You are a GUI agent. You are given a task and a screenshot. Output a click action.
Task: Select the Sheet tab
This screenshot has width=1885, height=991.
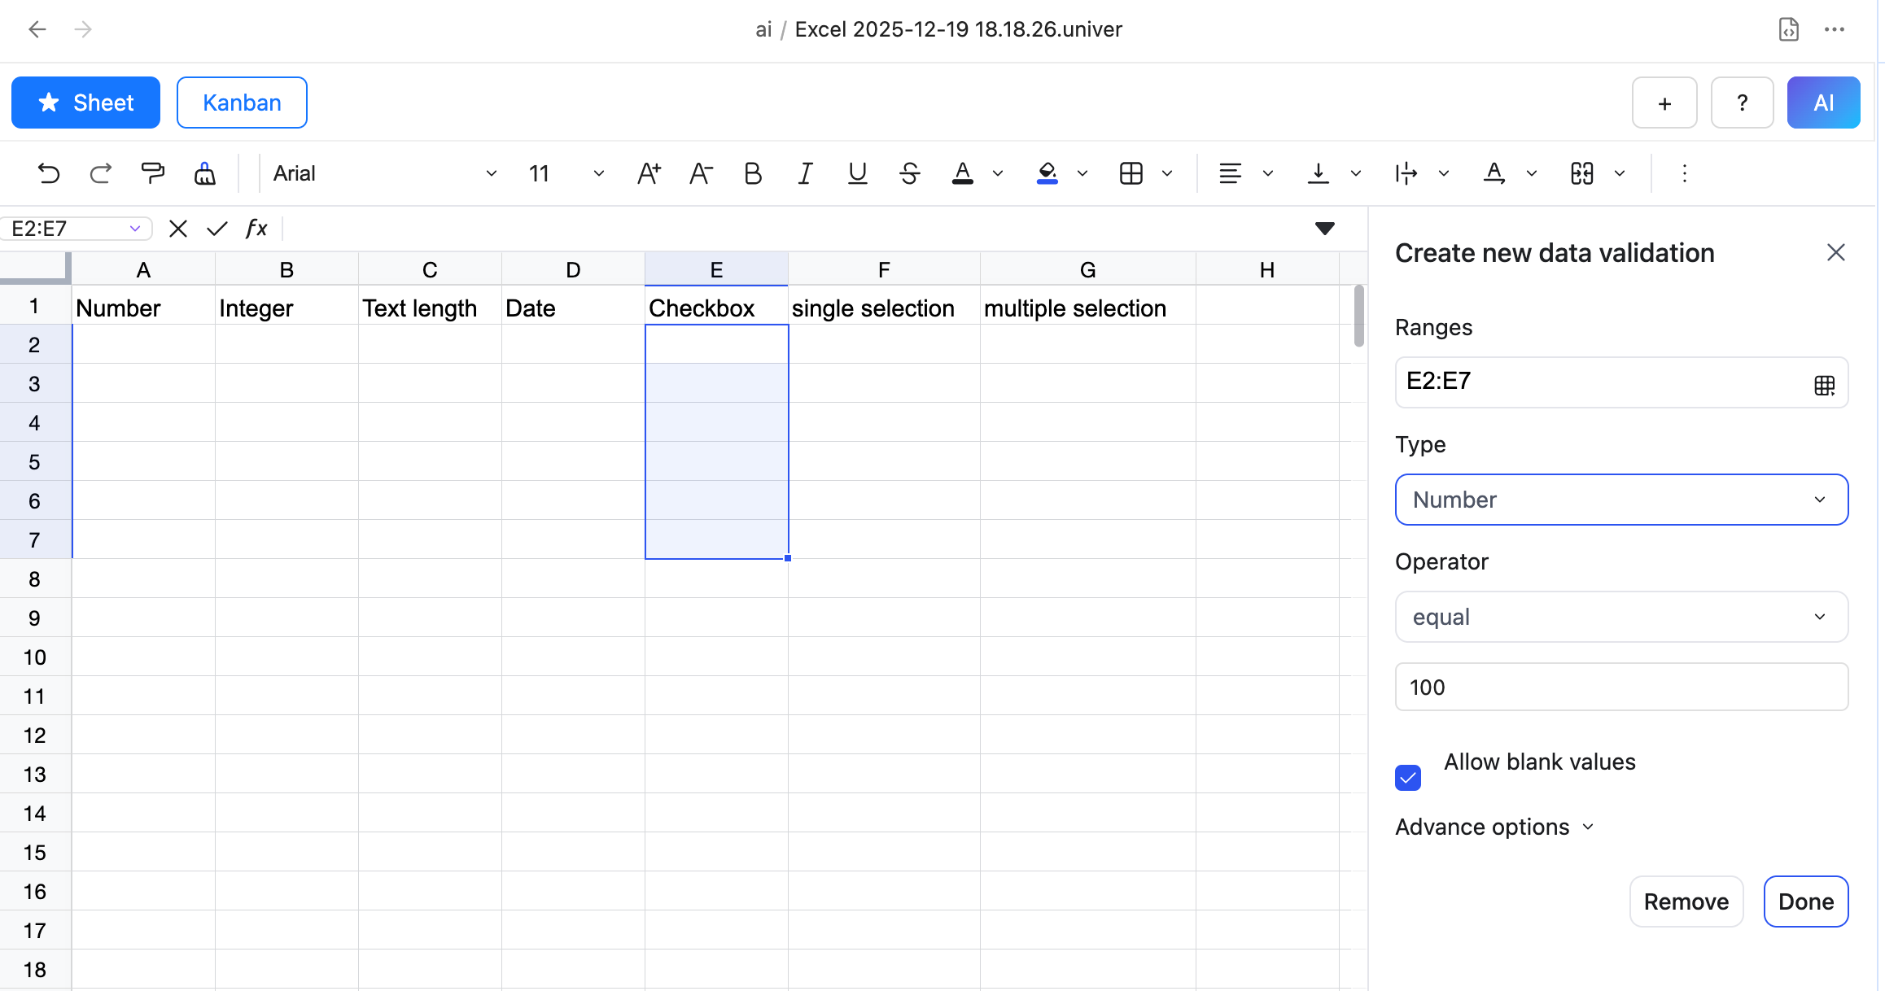(85, 103)
